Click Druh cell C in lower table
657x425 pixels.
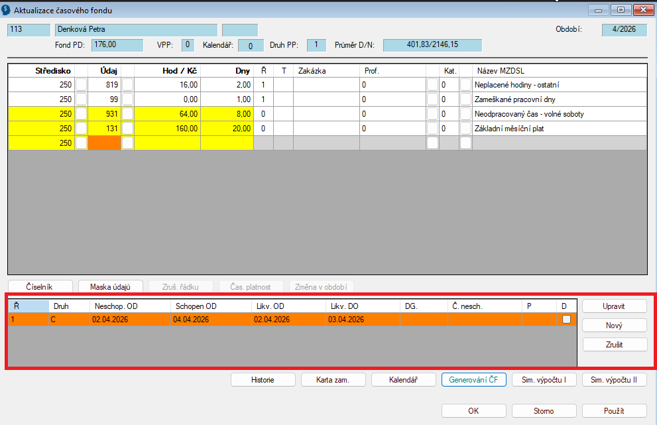point(69,320)
